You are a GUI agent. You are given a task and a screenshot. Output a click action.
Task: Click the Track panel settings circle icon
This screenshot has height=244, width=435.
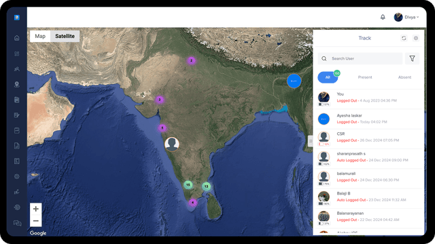click(415, 38)
